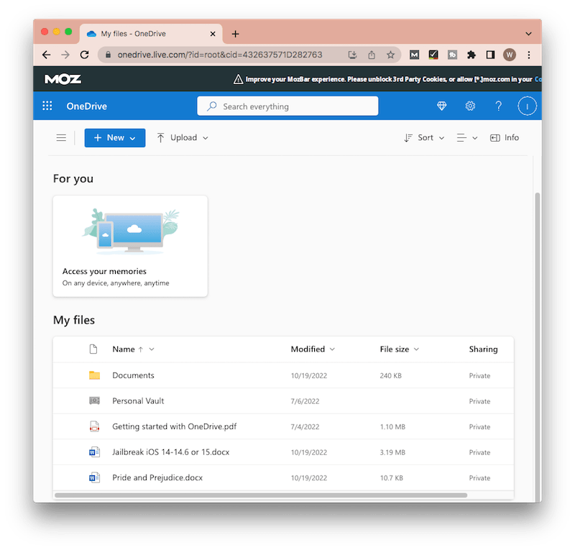Image resolution: width=575 pixels, height=550 pixels.
Task: Click the 3.19 MB file size cell
Action: (392, 452)
